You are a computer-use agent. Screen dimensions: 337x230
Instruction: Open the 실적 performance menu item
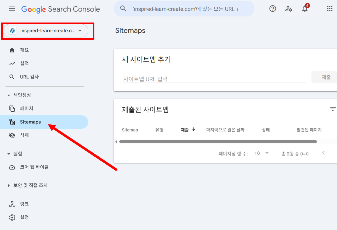pyautogui.click(x=44, y=63)
